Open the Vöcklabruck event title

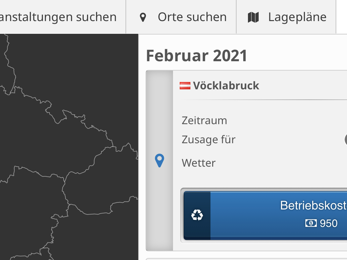(x=226, y=86)
